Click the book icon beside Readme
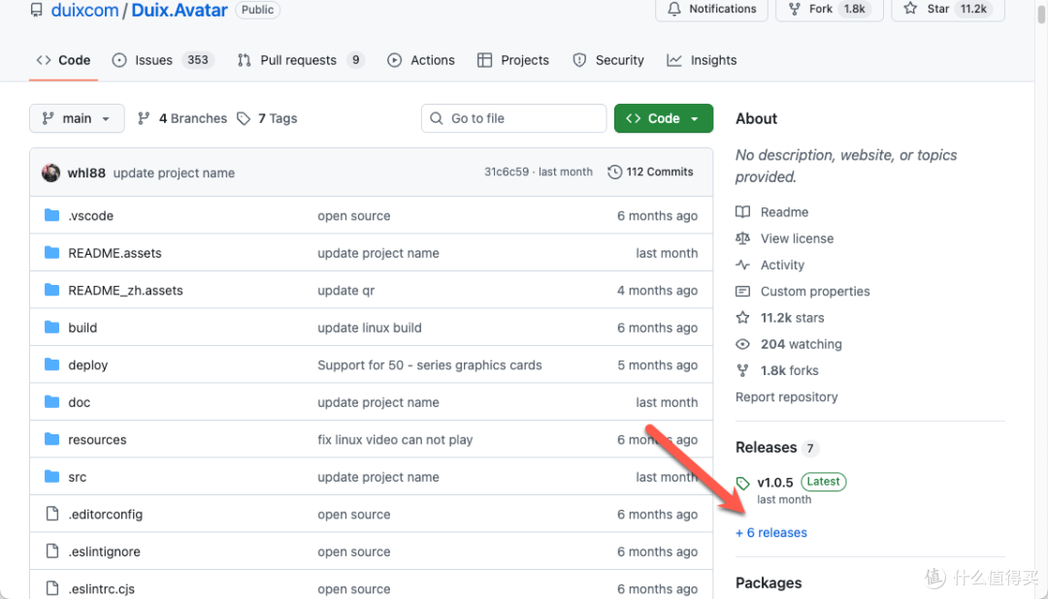This screenshot has height=599, width=1048. coord(742,211)
